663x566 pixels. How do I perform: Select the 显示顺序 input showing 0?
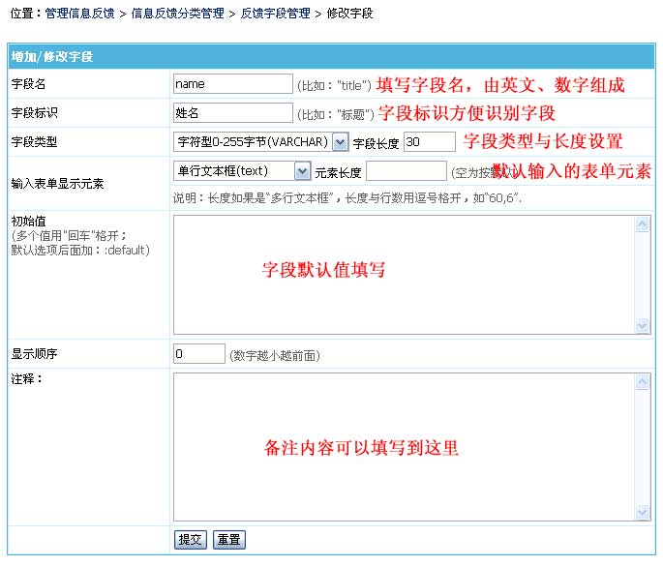[198, 353]
